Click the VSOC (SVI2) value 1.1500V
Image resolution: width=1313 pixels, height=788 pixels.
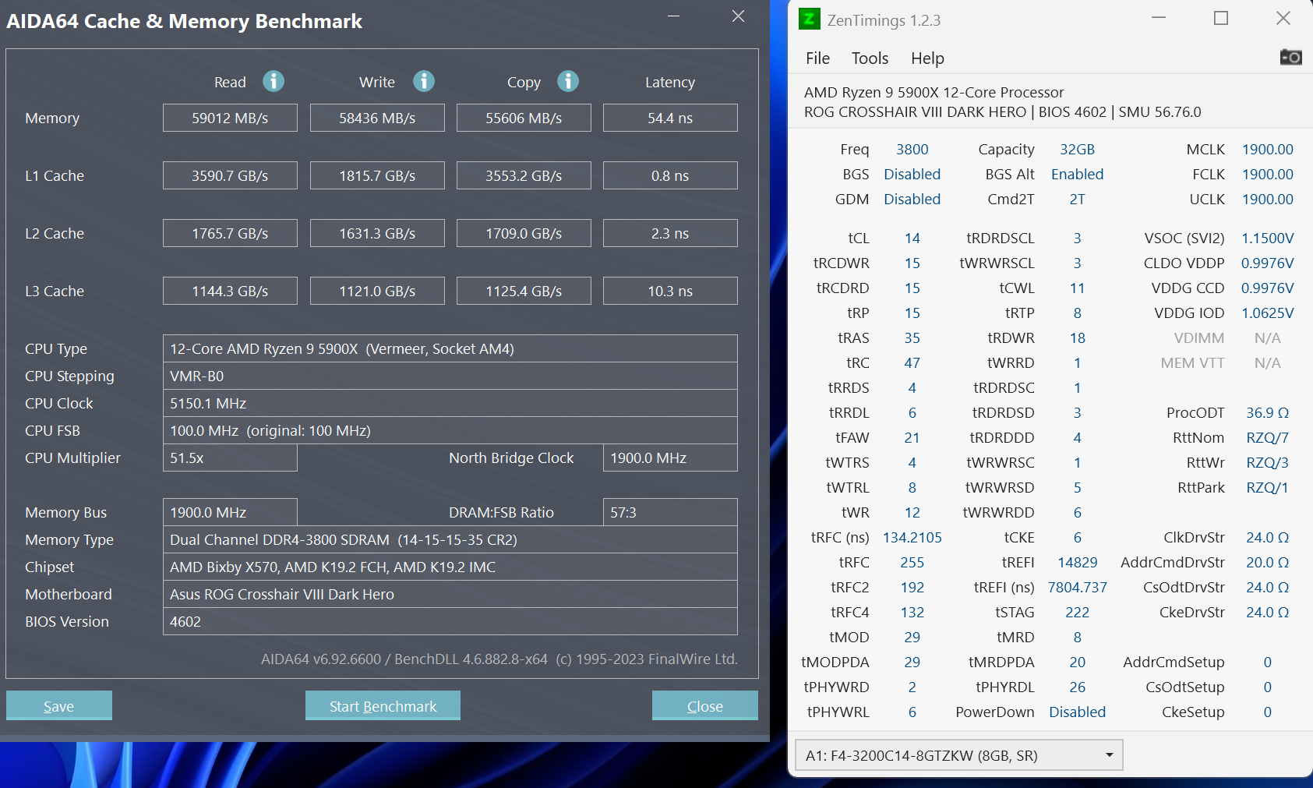coord(1267,238)
